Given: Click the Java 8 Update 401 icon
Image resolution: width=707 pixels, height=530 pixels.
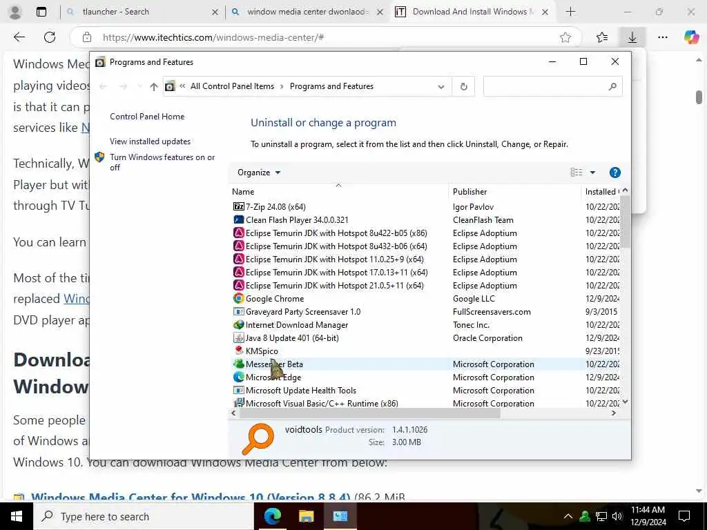Looking at the screenshot, I should point(238,337).
